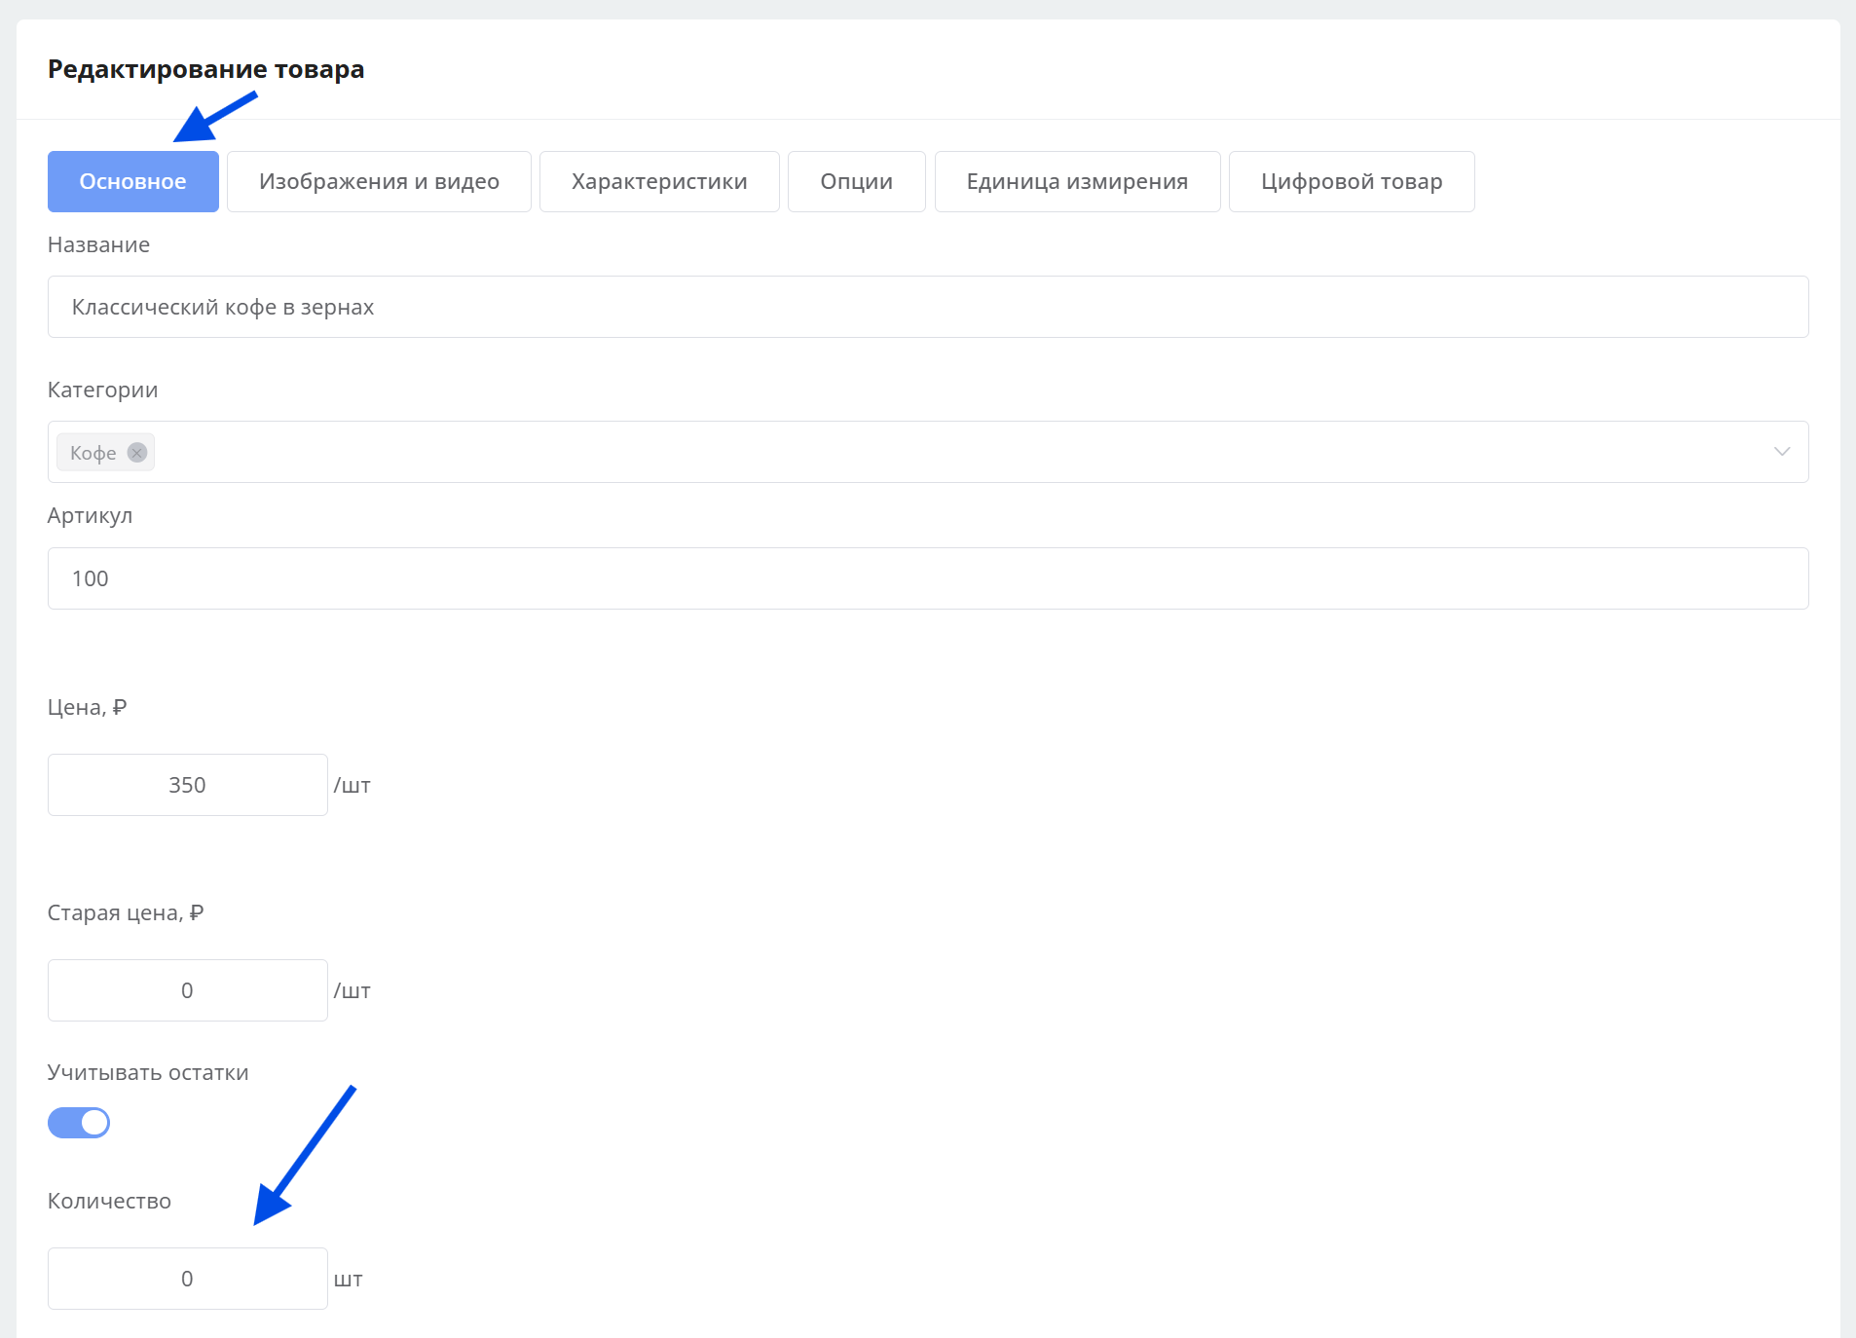The width and height of the screenshot is (1856, 1338).
Task: Select the Опции tab
Action: click(856, 181)
